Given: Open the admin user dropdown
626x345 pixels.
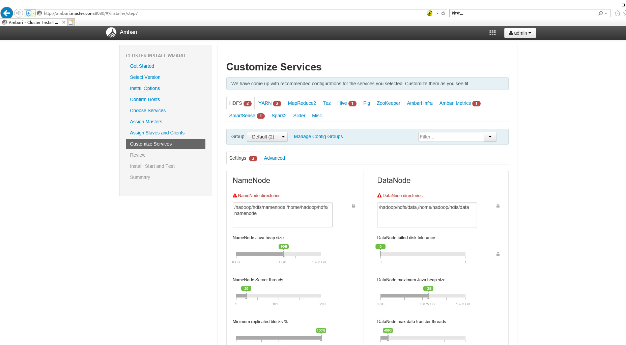Looking at the screenshot, I should 520,33.
